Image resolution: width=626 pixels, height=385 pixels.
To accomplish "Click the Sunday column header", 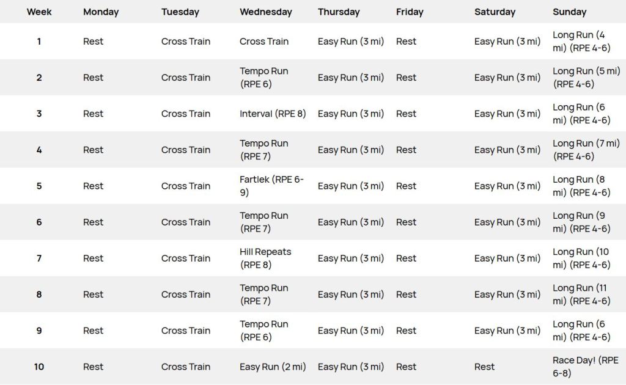I will (569, 12).
